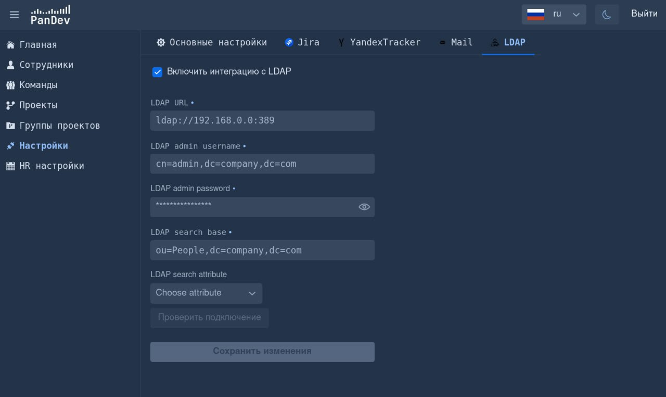Open Главная via the home icon
Viewport: 666px width, 397px height.
10,45
